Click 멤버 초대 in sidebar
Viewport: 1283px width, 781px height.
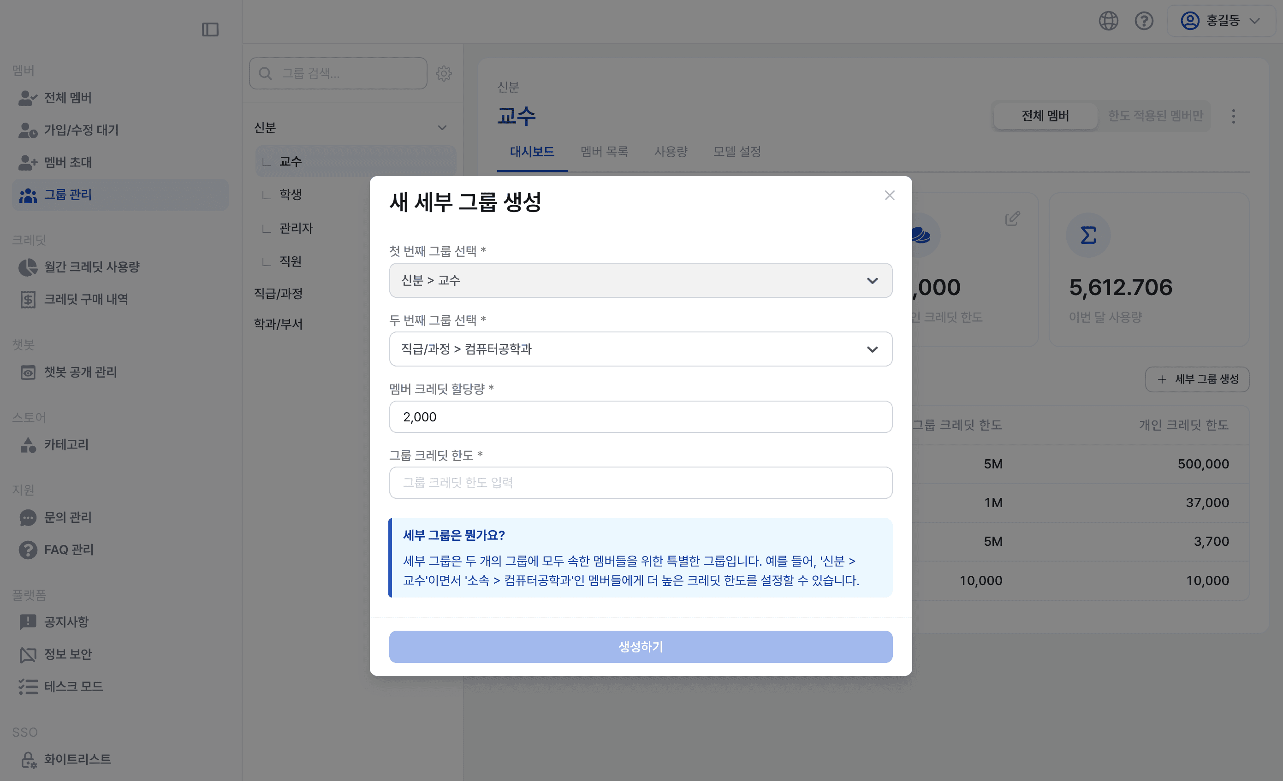click(x=67, y=162)
